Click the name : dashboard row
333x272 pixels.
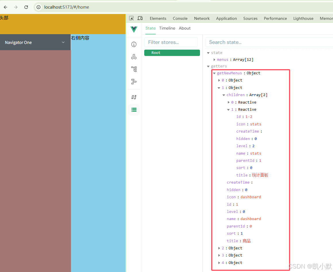point(244,219)
